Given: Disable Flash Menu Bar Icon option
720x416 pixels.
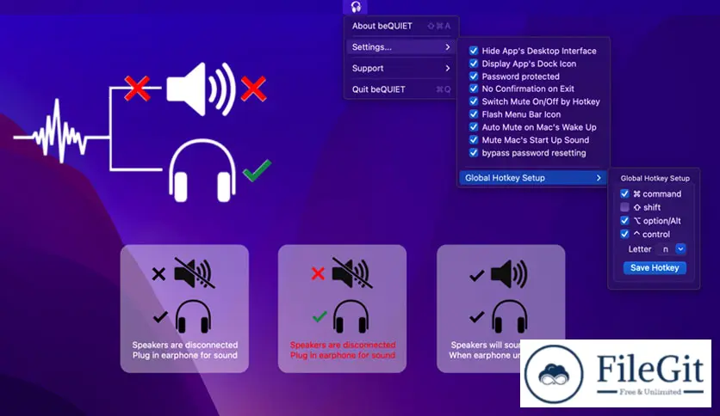Looking at the screenshot, I should pos(474,114).
